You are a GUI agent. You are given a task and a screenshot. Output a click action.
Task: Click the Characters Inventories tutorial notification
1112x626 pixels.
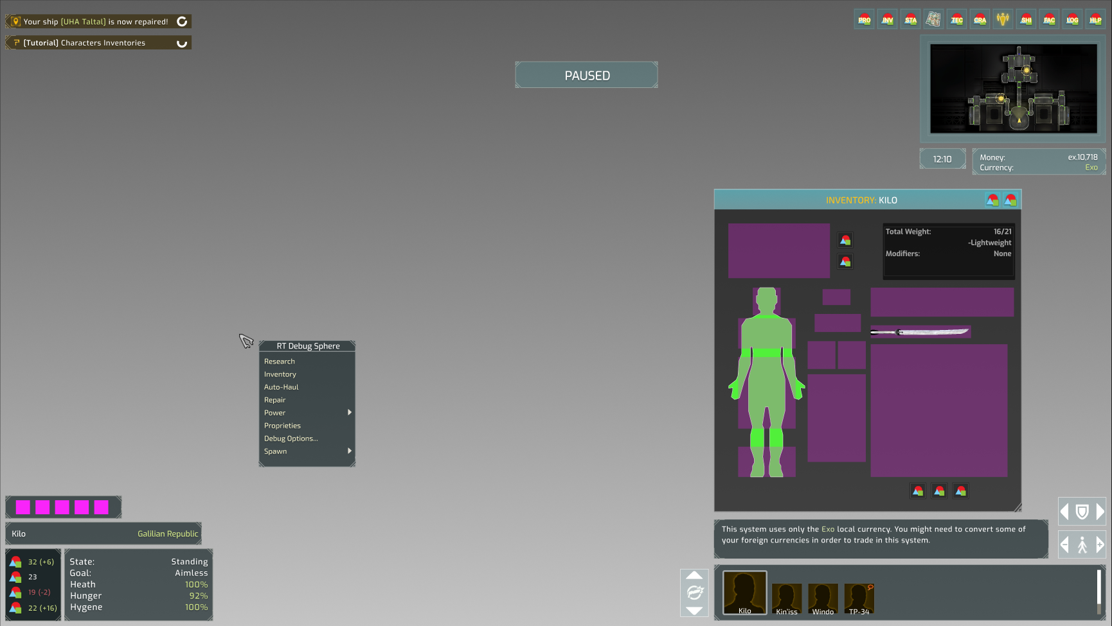(98, 43)
